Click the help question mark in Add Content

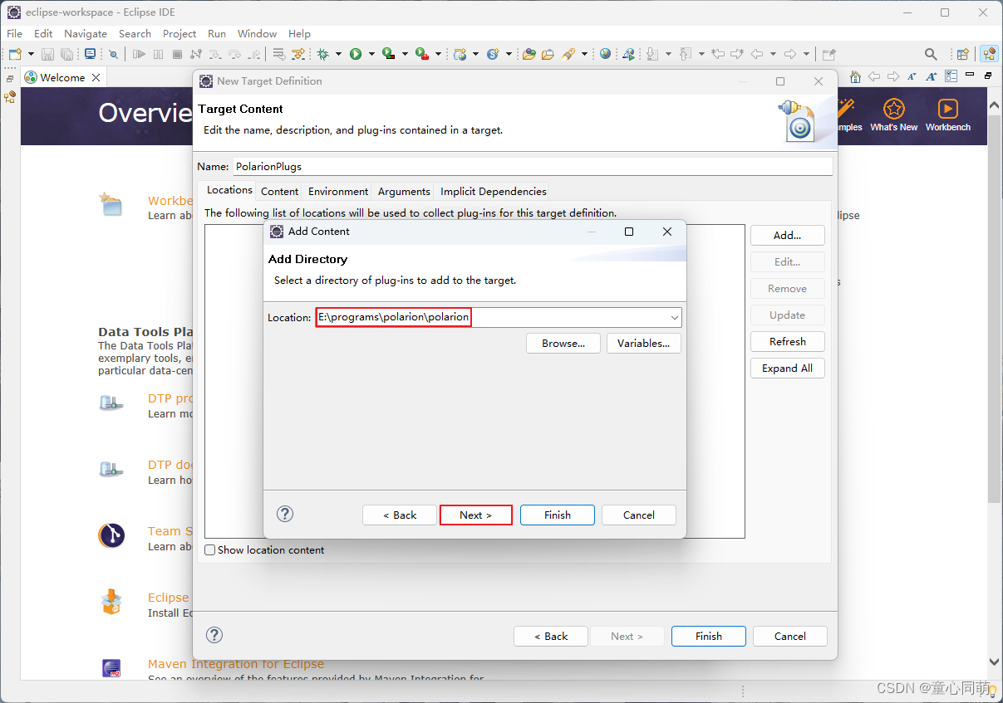(285, 514)
